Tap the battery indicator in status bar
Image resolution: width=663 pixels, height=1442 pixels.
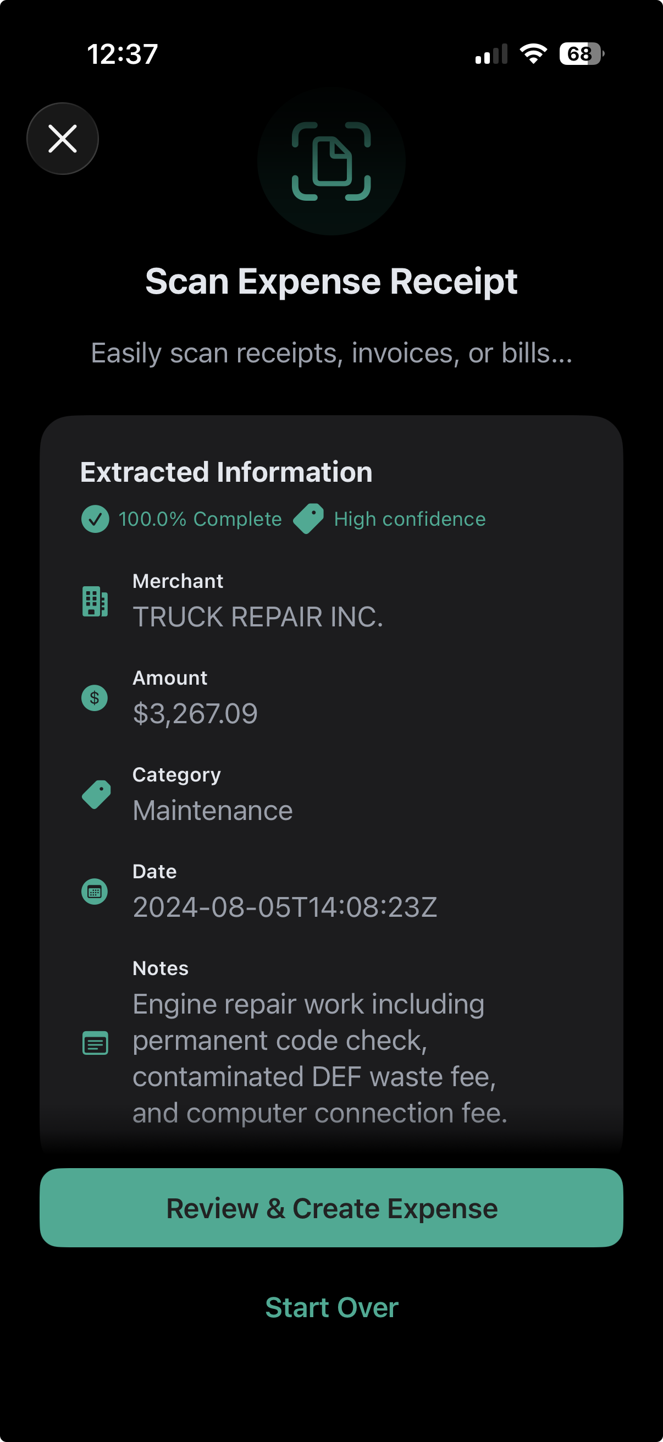(x=581, y=54)
